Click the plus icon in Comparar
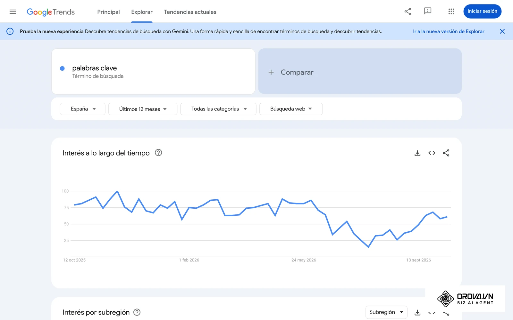513x320 pixels. click(x=271, y=72)
